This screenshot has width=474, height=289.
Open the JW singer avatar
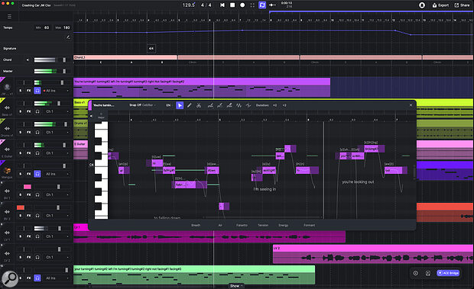[x=7, y=87]
